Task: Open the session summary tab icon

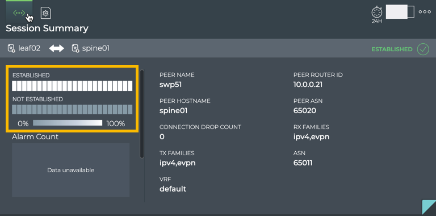Action: 19,13
